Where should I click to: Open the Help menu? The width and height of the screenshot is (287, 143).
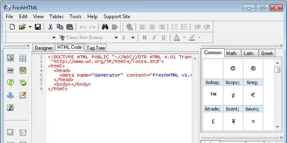93,16
